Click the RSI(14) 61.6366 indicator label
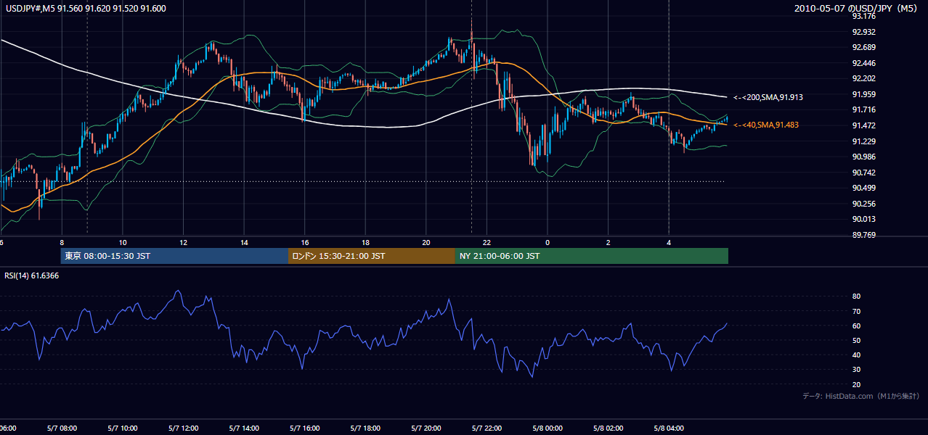 pos(32,275)
